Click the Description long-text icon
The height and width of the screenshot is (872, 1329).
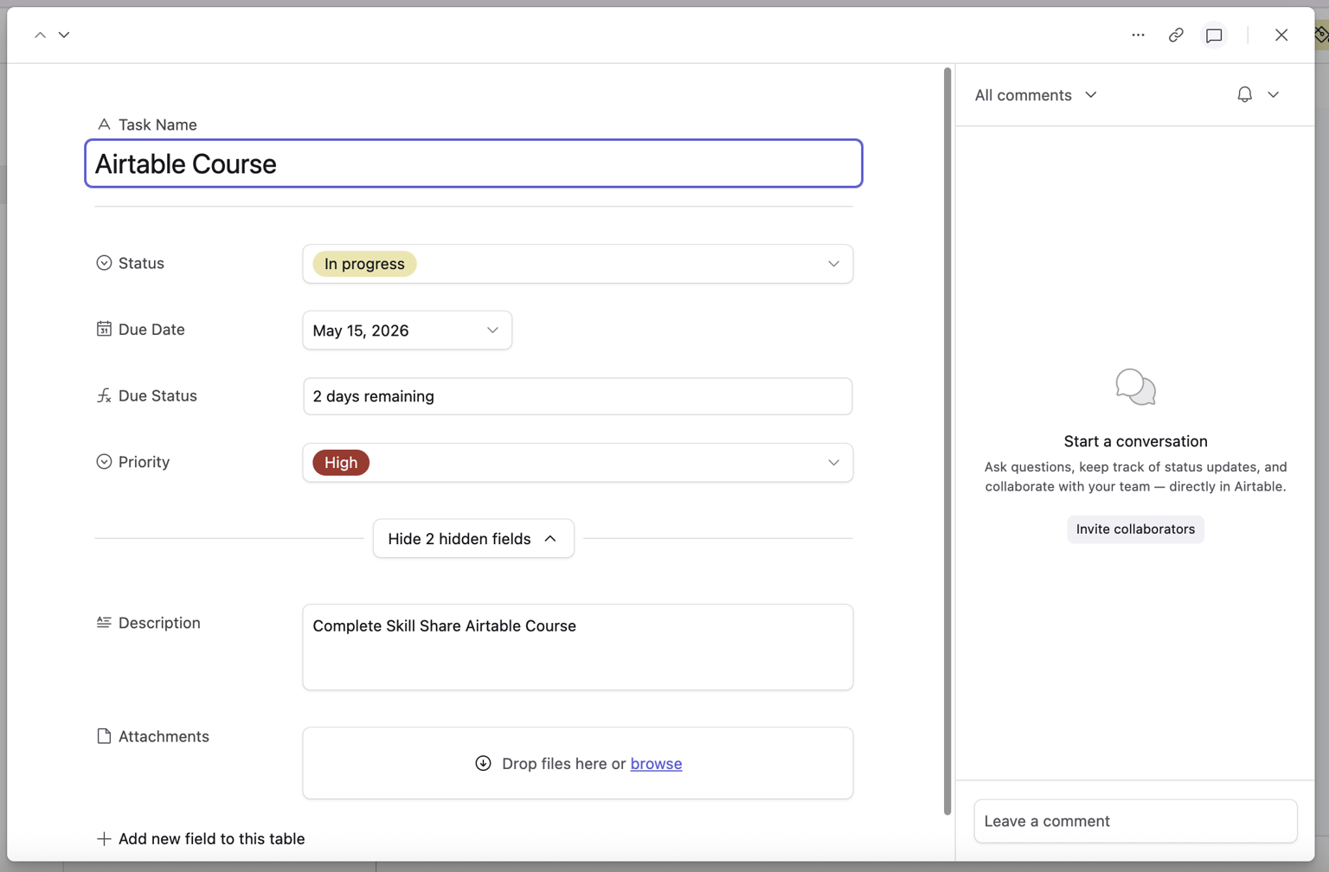104,623
